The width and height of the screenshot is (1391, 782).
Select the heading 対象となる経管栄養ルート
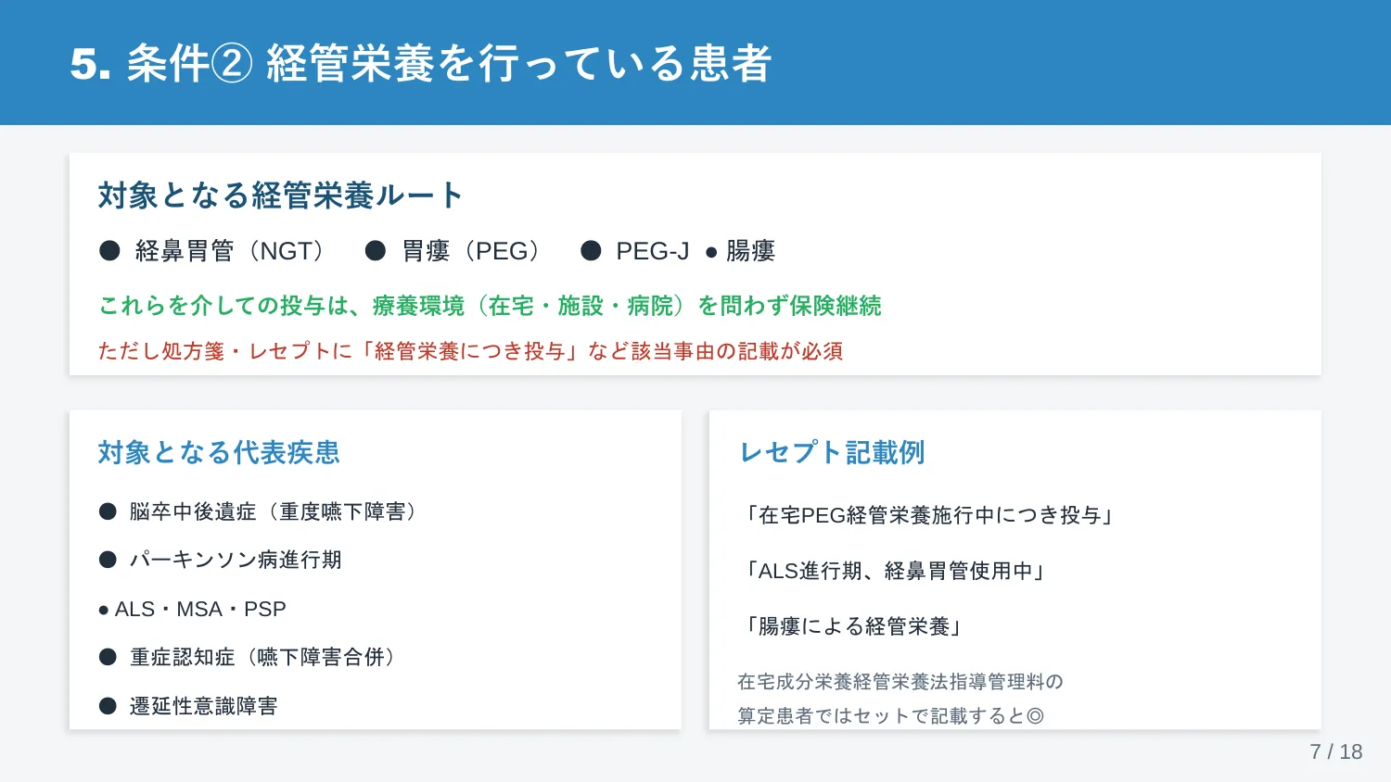[x=281, y=195]
